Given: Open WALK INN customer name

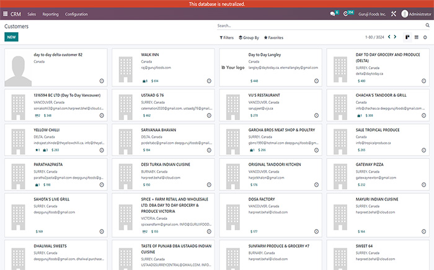Looking at the screenshot, I should click(150, 55).
